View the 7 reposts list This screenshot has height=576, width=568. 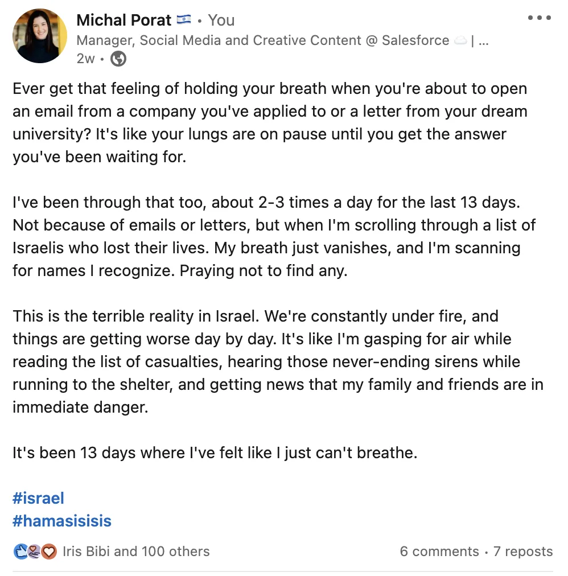click(523, 552)
